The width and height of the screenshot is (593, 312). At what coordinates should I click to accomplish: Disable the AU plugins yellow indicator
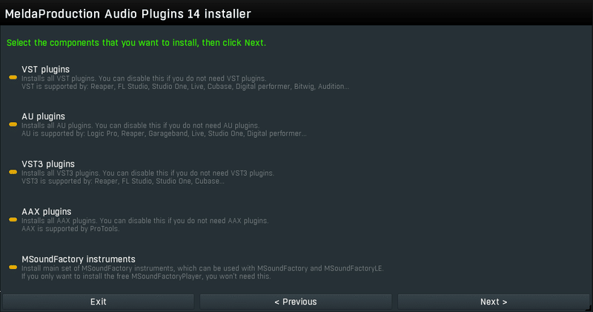point(13,125)
